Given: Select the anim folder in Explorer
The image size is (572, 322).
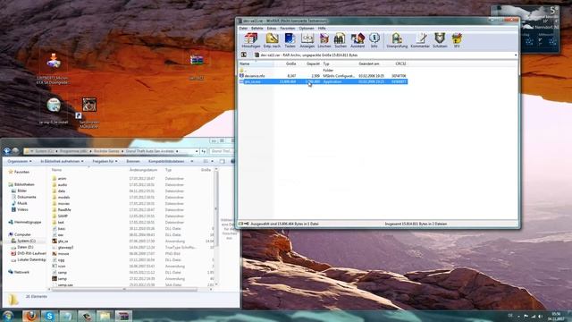Looking at the screenshot, I should (x=62, y=179).
